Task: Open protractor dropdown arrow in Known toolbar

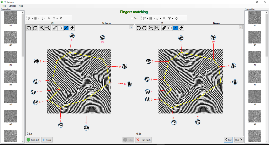Action: (147, 19)
